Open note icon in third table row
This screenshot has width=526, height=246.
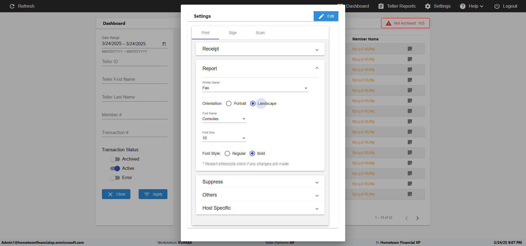click(410, 70)
